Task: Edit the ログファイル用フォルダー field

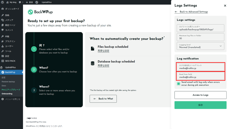Action: click(x=200, y=28)
